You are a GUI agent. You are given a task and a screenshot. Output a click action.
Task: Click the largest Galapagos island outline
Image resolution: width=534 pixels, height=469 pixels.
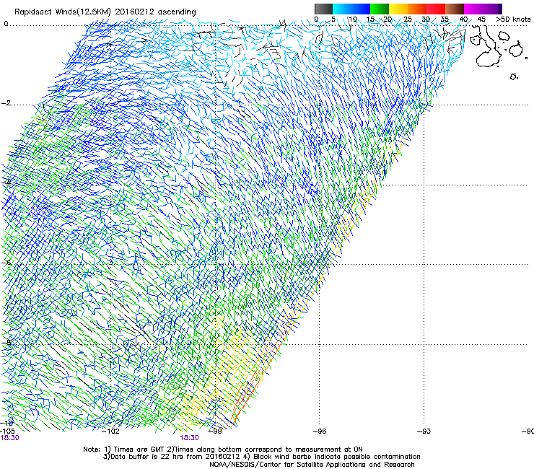[x=488, y=46]
